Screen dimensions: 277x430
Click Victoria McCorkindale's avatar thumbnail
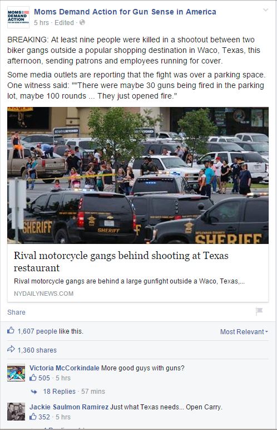tap(16, 373)
